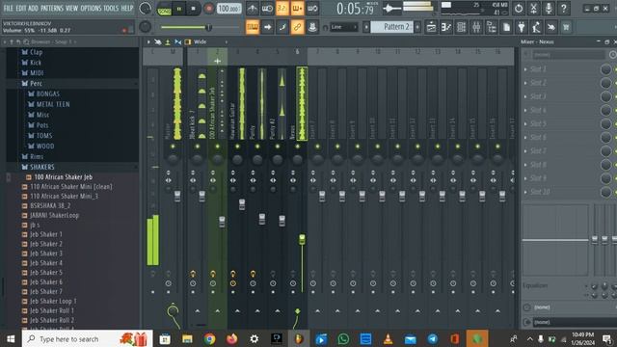Click the stamp icon beside snap selector
The width and height of the screenshot is (617, 347).
coord(312,27)
